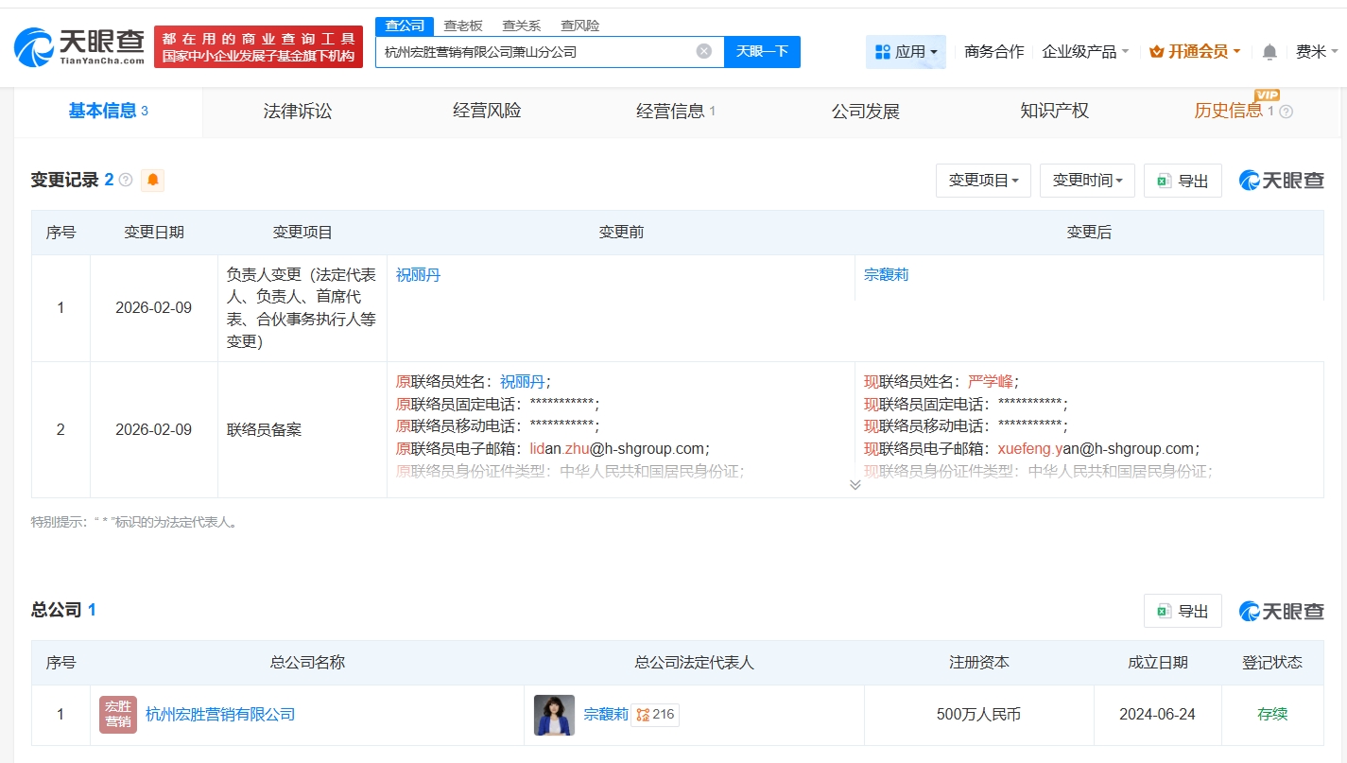
Task: Open the equity graph icon showing 216
Action: 655,715
